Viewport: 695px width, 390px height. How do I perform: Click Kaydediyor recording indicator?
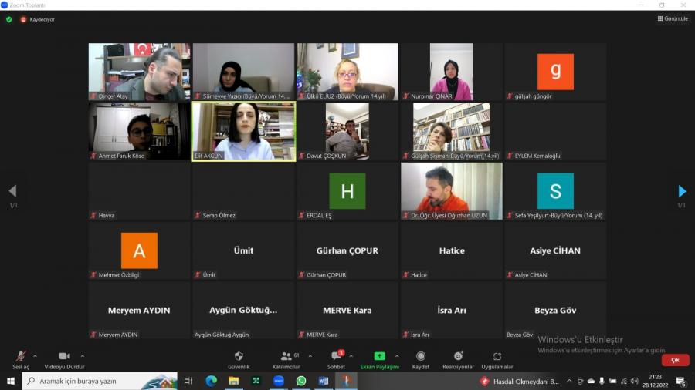[37, 19]
